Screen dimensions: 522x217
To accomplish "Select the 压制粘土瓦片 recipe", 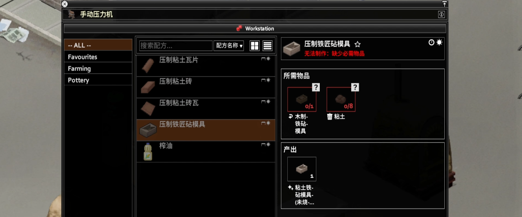I will point(206,66).
